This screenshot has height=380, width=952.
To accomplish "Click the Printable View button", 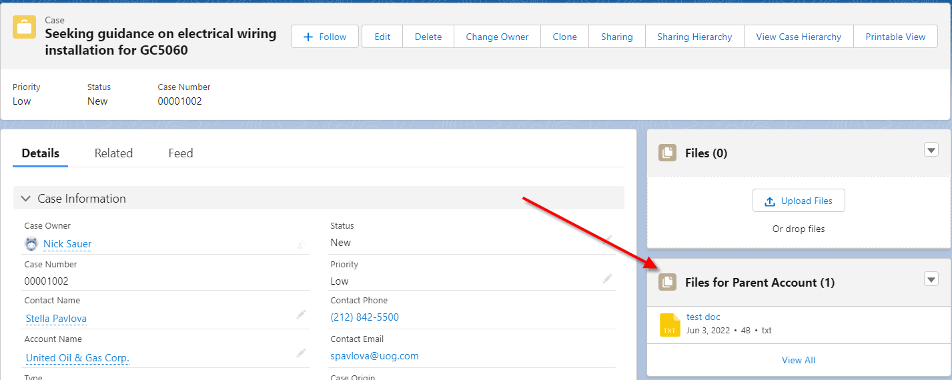I will pos(895,37).
